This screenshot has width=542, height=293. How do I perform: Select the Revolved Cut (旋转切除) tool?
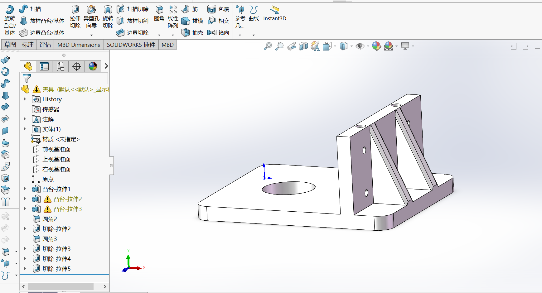(108, 17)
